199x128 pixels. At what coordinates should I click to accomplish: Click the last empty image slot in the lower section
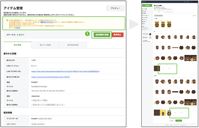181,113
